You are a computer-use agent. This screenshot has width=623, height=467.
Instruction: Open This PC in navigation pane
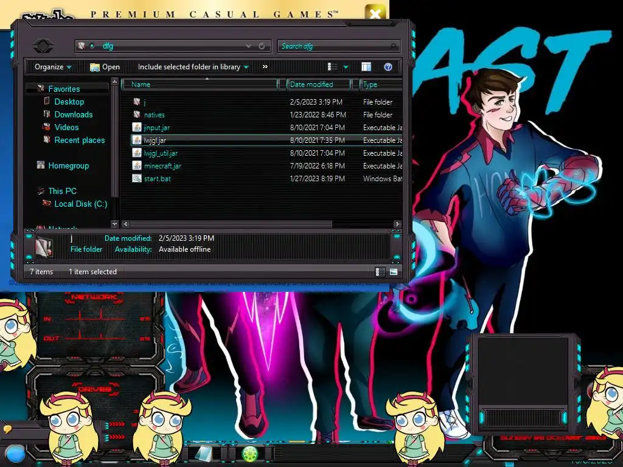pos(62,191)
